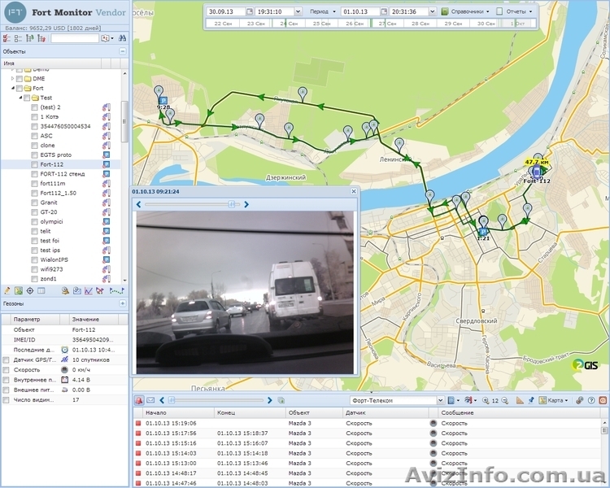
Task: Open the envelope messages icon in the events toolbar
Action: [150, 400]
